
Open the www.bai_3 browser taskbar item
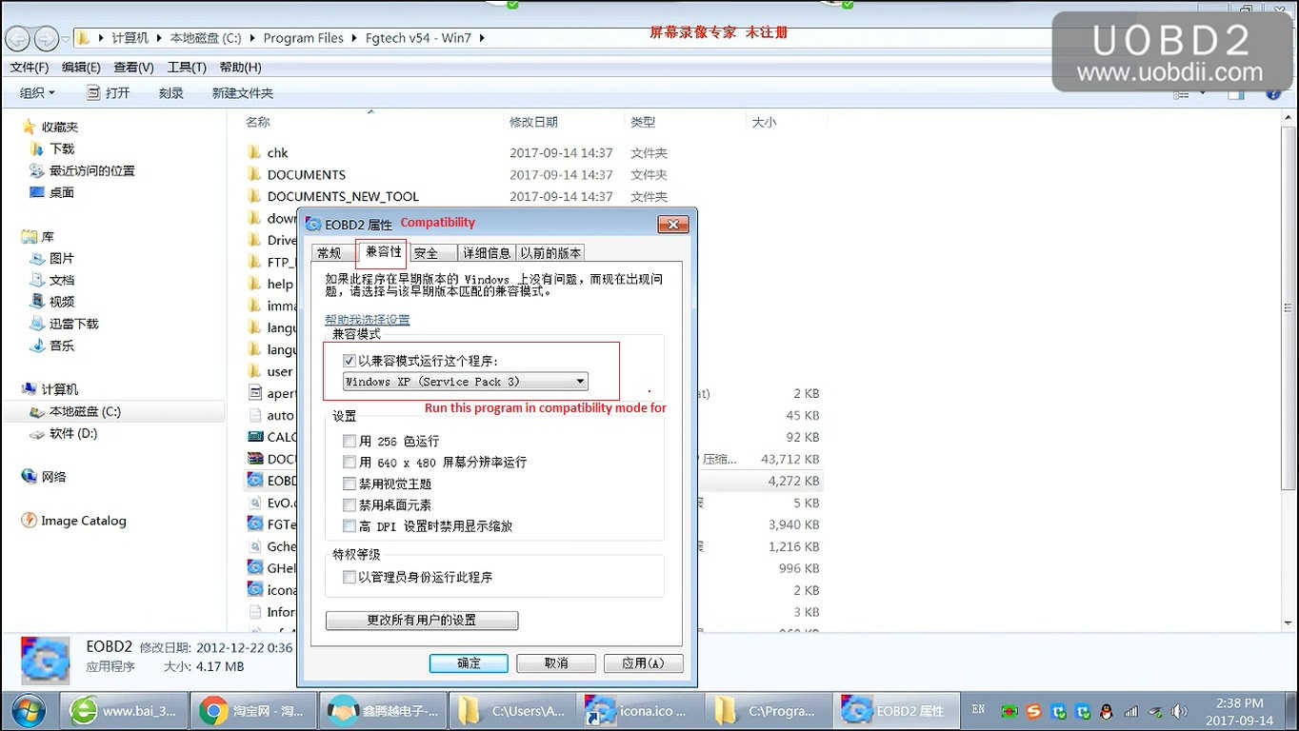point(124,711)
